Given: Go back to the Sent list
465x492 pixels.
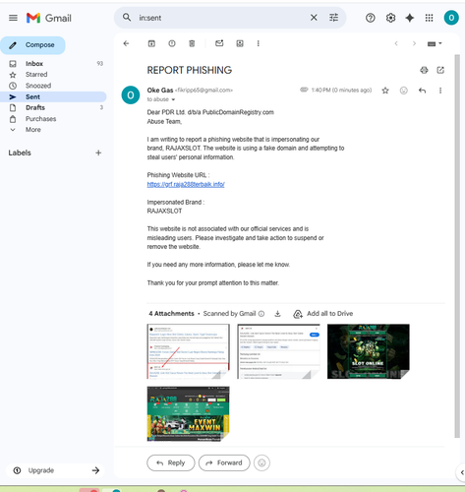Looking at the screenshot, I should pyautogui.click(x=126, y=43).
